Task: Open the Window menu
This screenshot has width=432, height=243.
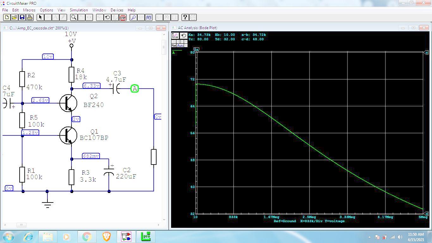Action: [99, 10]
